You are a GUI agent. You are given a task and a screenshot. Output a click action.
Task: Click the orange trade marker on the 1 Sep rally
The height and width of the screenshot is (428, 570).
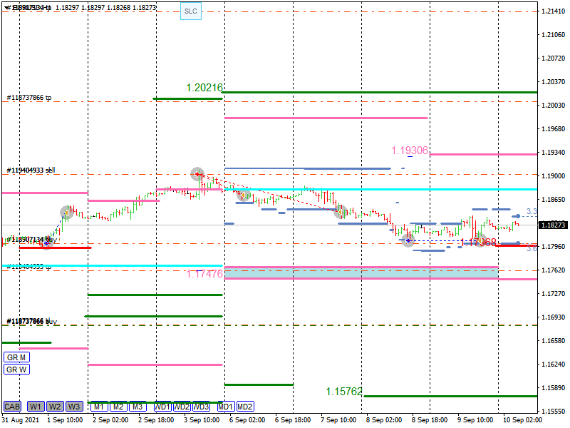click(67, 212)
